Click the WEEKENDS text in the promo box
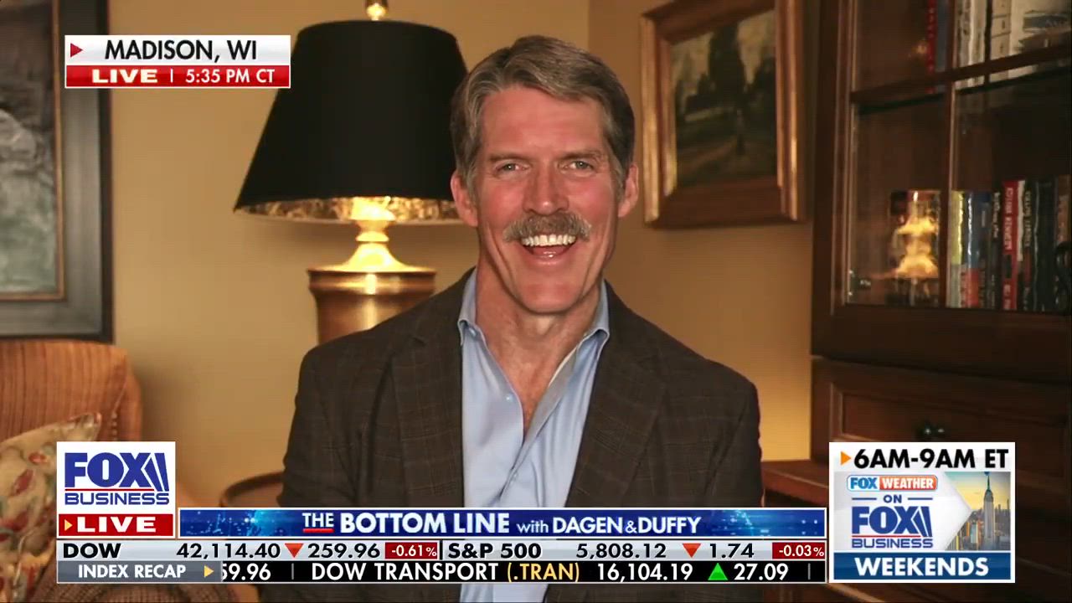This screenshot has height=603, width=1072. (921, 567)
